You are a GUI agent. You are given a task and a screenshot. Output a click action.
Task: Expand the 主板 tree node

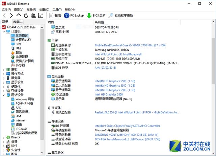click(x=4, y=70)
